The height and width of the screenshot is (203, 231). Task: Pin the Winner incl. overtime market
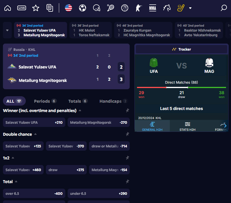click(x=127, y=110)
